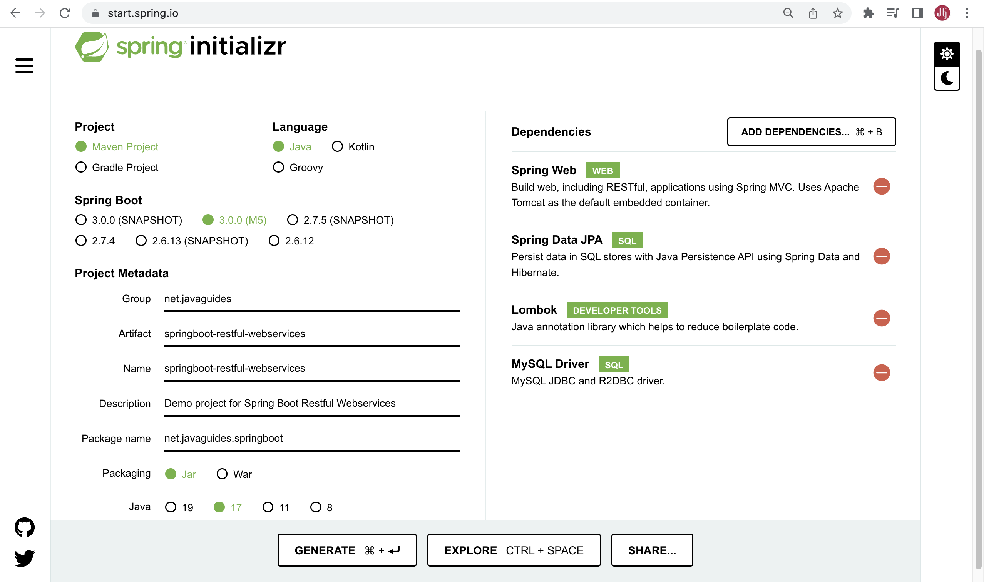Choose War packaging
Screen dimensions: 984x582
[234, 474]
